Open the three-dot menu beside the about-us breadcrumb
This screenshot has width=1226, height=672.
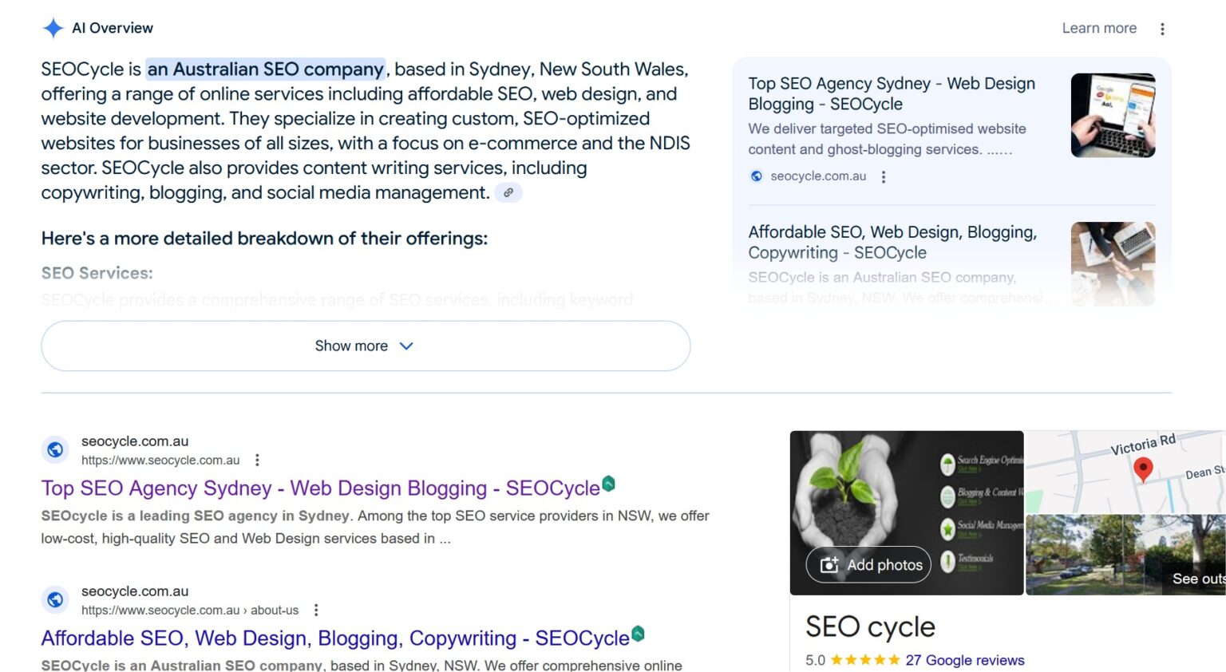tap(316, 609)
